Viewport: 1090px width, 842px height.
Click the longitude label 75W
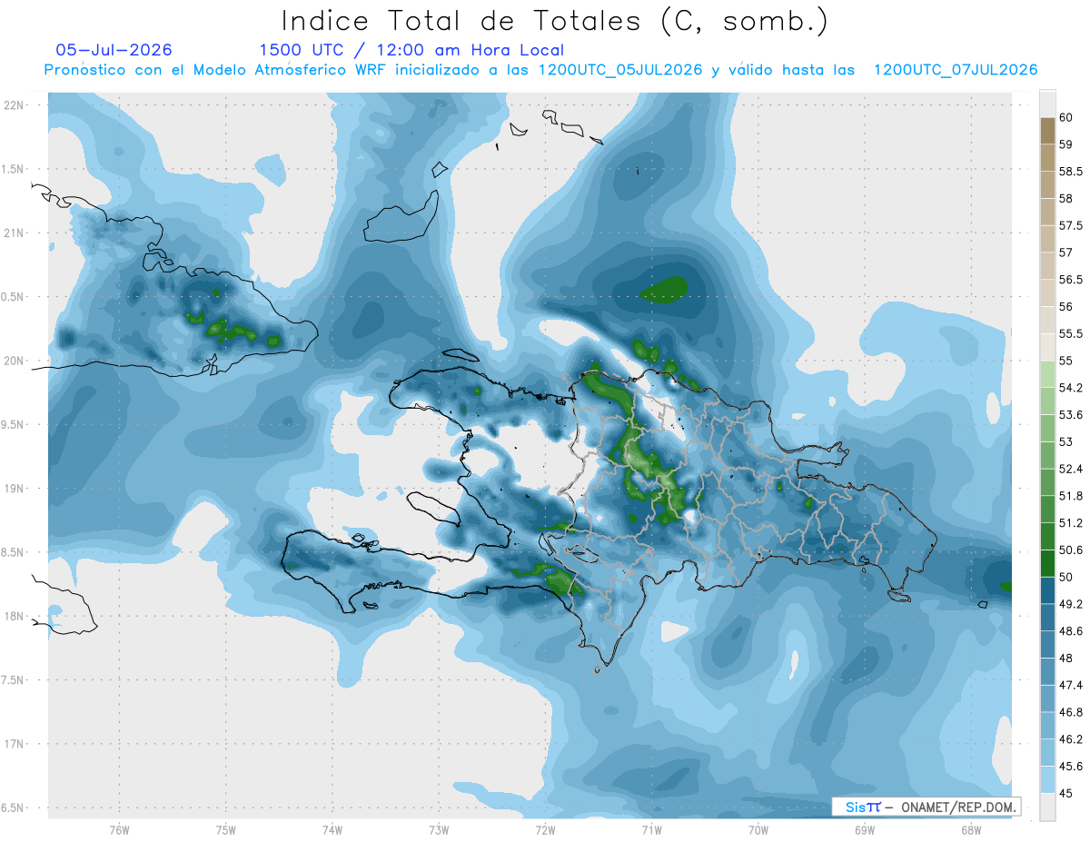(x=226, y=830)
